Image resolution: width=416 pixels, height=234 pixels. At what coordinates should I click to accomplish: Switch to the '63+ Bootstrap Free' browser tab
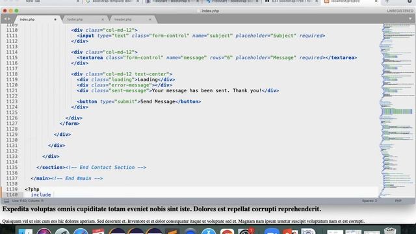(291, 1)
